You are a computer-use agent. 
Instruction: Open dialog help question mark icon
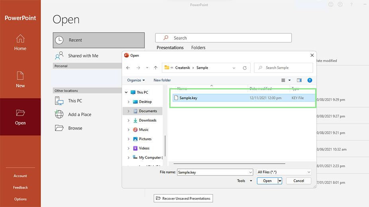coord(310,80)
